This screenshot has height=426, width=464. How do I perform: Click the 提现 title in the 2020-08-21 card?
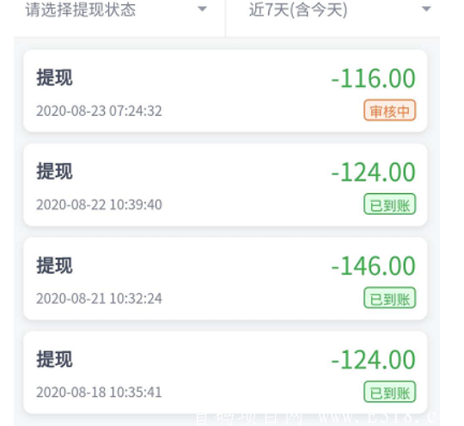[54, 265]
